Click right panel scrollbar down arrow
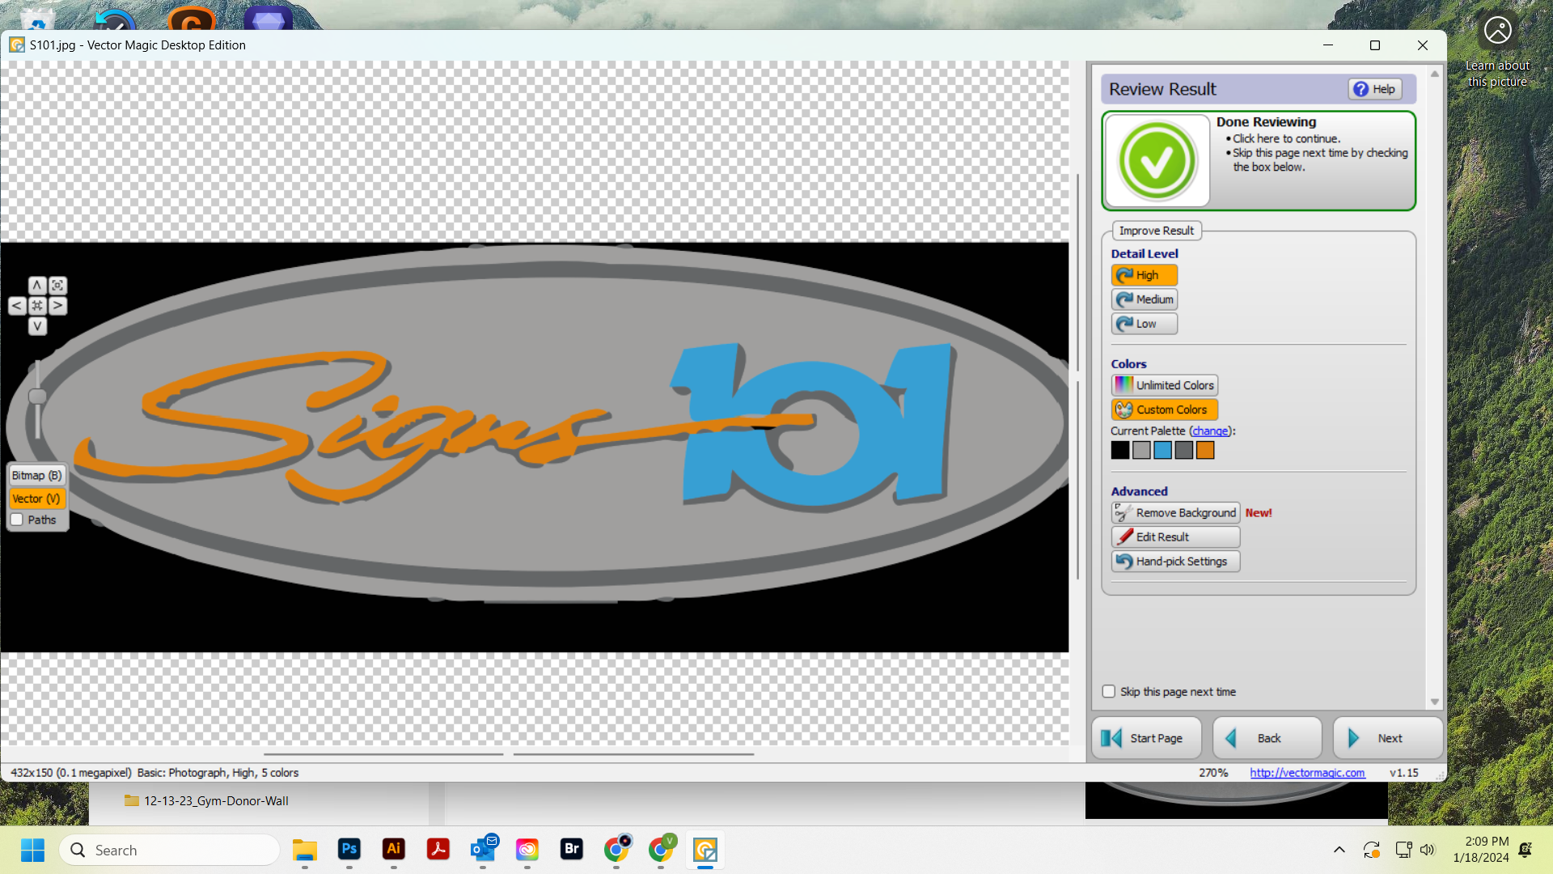 (1435, 702)
